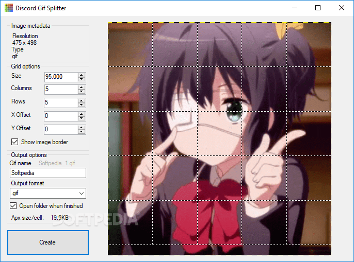Click the gridded GIF preview image

point(219,139)
